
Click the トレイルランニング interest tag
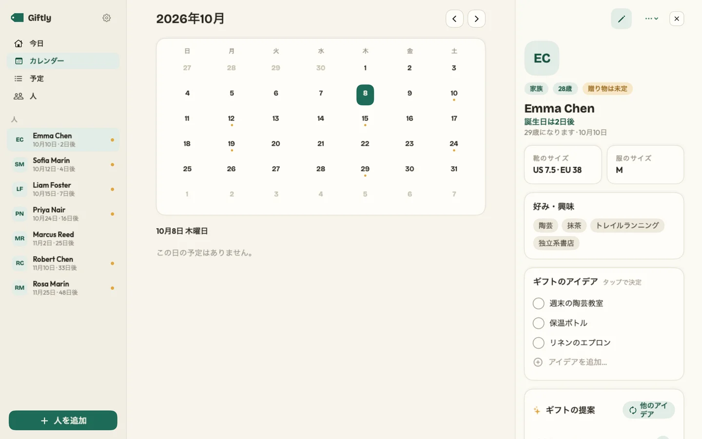(627, 225)
